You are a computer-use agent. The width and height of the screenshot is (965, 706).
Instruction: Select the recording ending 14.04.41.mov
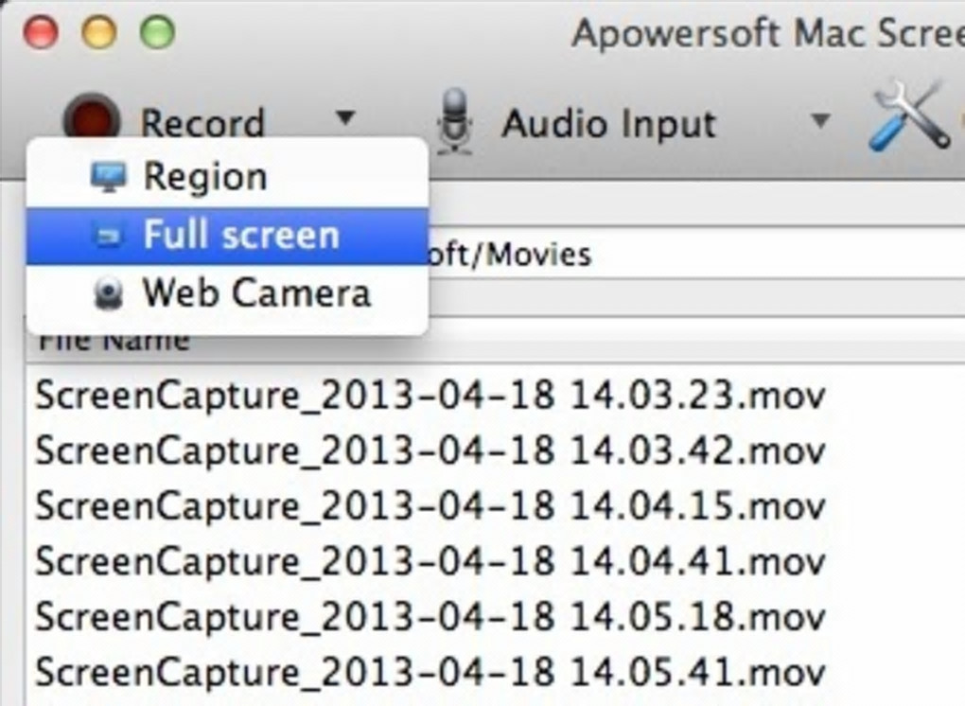(x=430, y=562)
